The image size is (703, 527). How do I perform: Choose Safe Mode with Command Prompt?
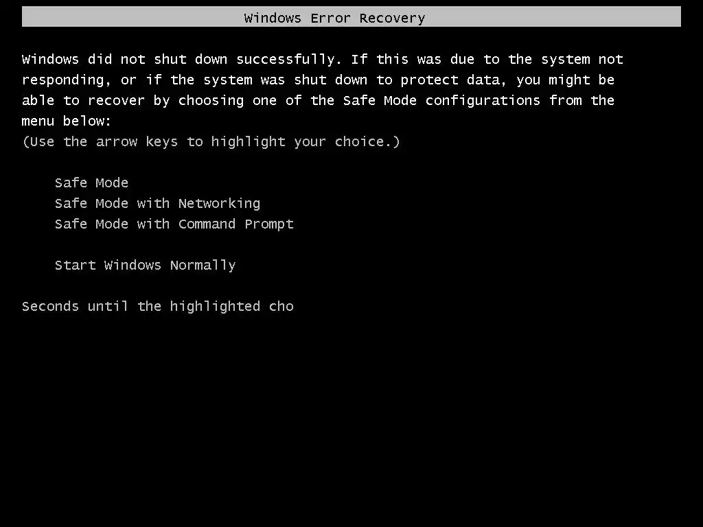174,224
